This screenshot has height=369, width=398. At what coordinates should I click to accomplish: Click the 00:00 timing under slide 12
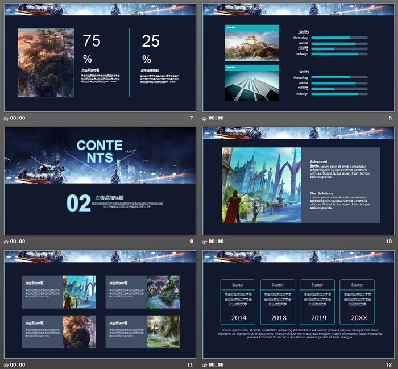(x=216, y=364)
